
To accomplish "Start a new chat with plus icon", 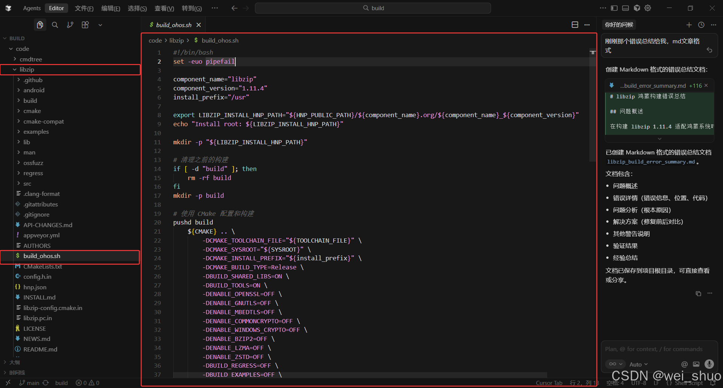I will 689,25.
